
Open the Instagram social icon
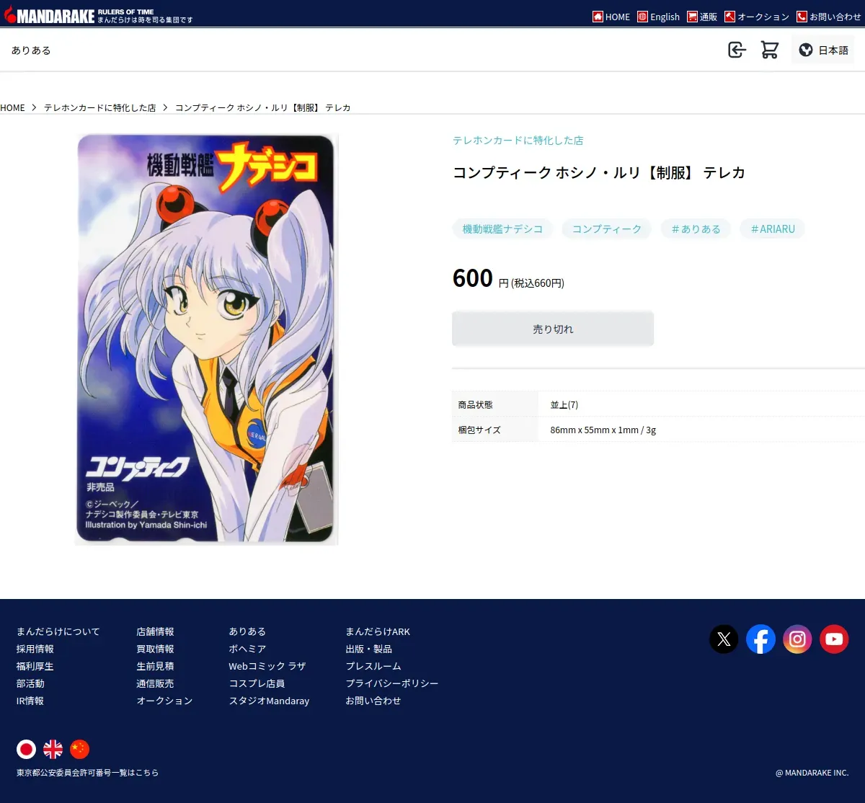tap(797, 639)
